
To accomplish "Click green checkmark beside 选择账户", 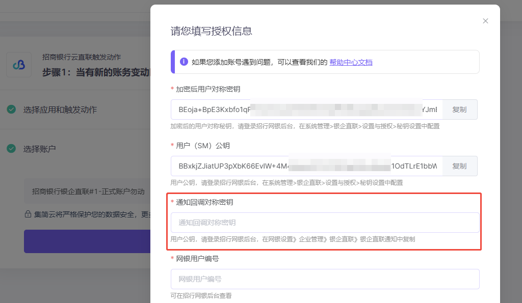I will click(x=11, y=149).
